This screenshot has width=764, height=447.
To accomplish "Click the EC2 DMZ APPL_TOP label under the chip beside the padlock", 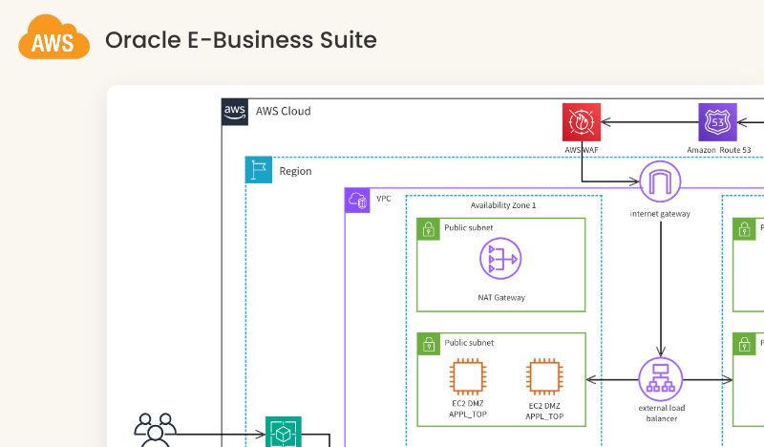I will [x=468, y=409].
